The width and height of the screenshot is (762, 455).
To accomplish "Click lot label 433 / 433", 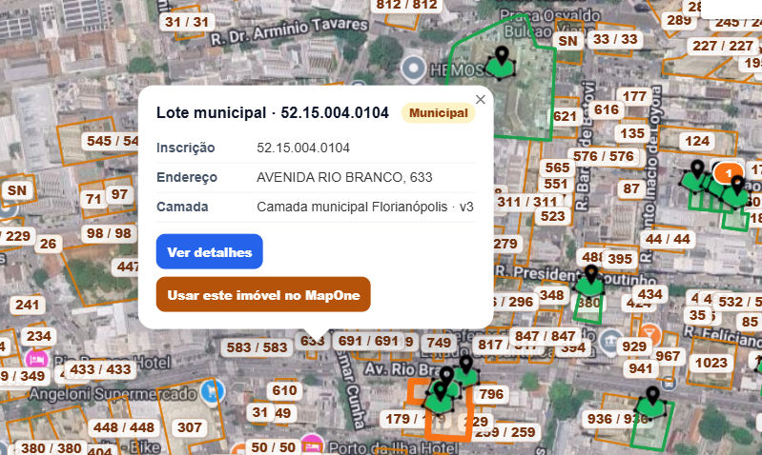I will click(x=100, y=369).
